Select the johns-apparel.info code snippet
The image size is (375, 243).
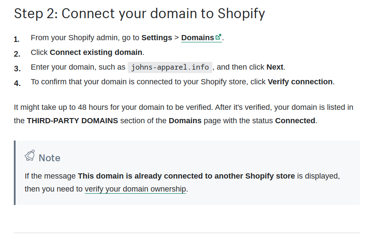pyautogui.click(x=170, y=67)
